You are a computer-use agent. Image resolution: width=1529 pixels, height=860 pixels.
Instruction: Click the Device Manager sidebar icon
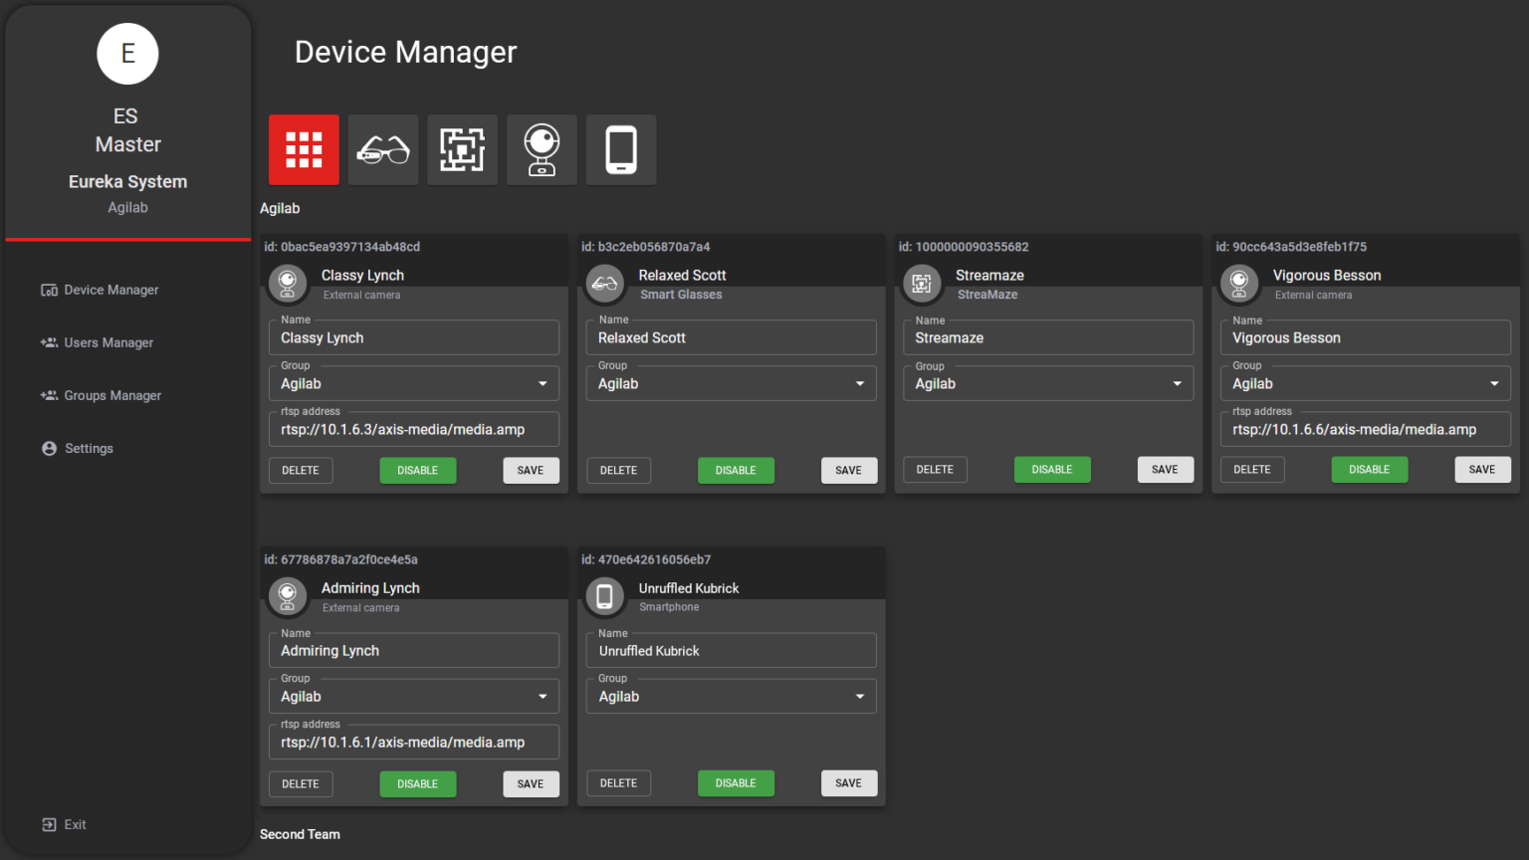coord(49,290)
